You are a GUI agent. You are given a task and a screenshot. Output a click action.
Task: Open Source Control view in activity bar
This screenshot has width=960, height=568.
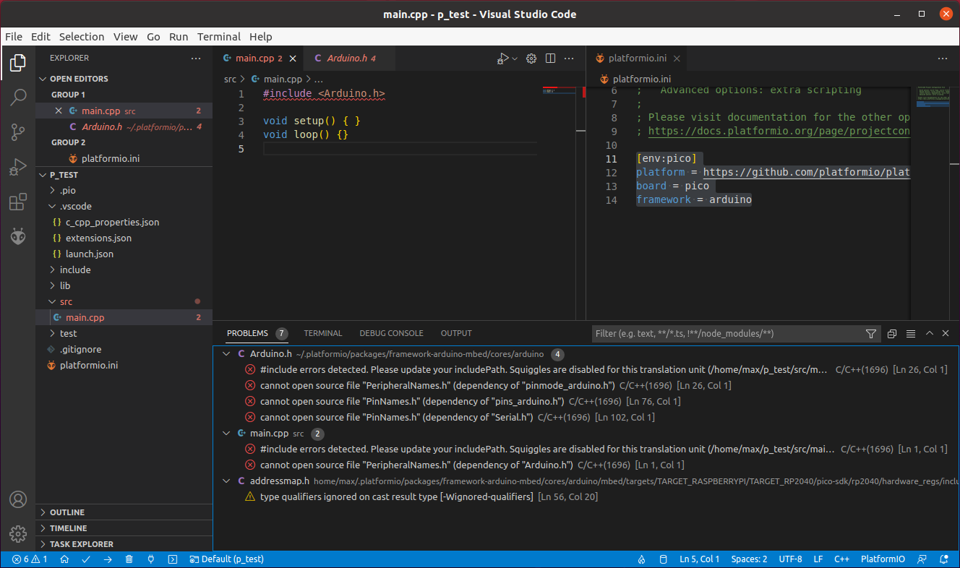coord(18,132)
